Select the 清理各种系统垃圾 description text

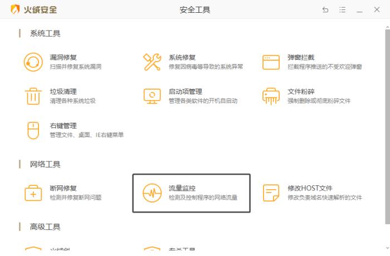(x=72, y=101)
